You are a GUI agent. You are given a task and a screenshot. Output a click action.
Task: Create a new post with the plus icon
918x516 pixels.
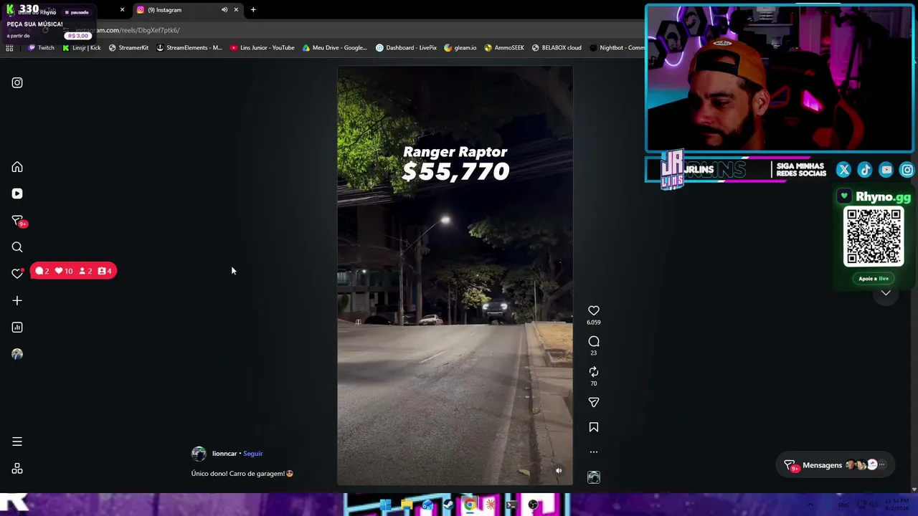(x=17, y=301)
